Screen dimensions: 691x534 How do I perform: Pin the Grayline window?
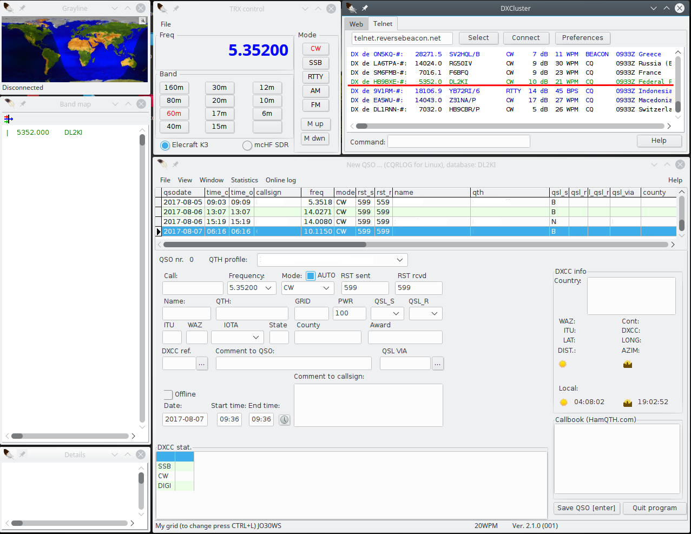click(23, 8)
